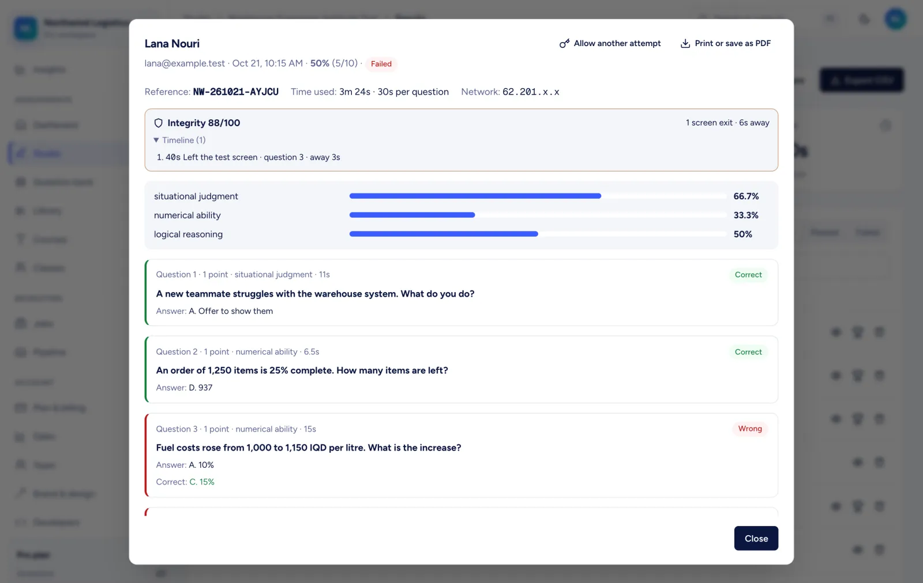Click Allow another attempt

(610, 43)
